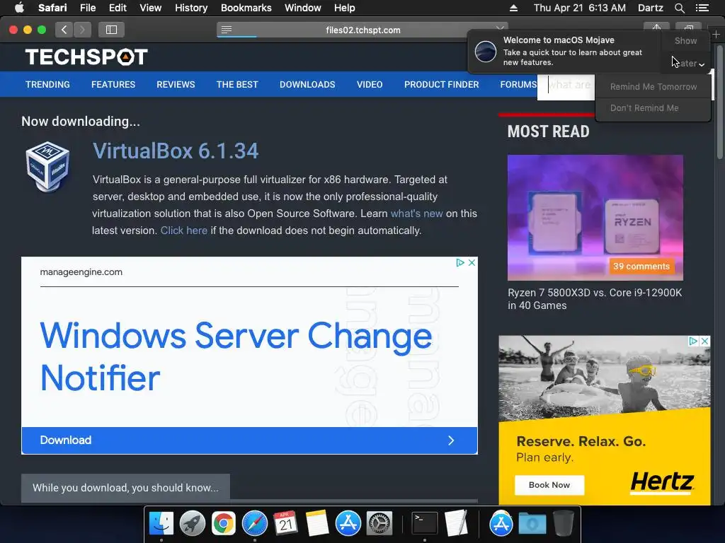The image size is (725, 543).
Task: Toggle the Safari sidebar button
Action: 111,30
